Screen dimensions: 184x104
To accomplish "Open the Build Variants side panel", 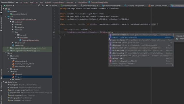I will 1,99.
